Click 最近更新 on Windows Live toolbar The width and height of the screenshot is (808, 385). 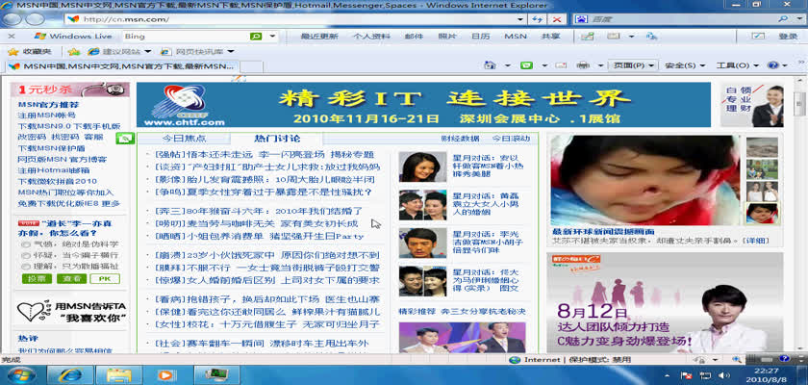pyautogui.click(x=319, y=37)
